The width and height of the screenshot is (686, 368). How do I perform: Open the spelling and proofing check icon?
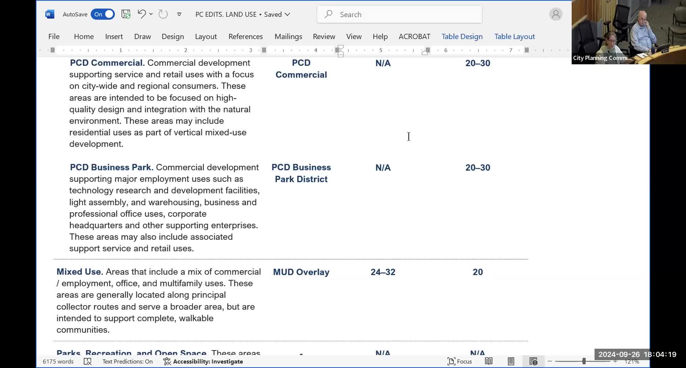(88, 362)
